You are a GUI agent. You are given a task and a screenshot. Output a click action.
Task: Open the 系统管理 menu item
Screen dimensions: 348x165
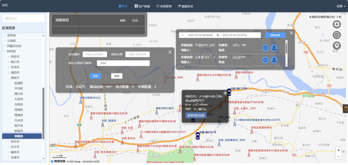[x=164, y=6]
